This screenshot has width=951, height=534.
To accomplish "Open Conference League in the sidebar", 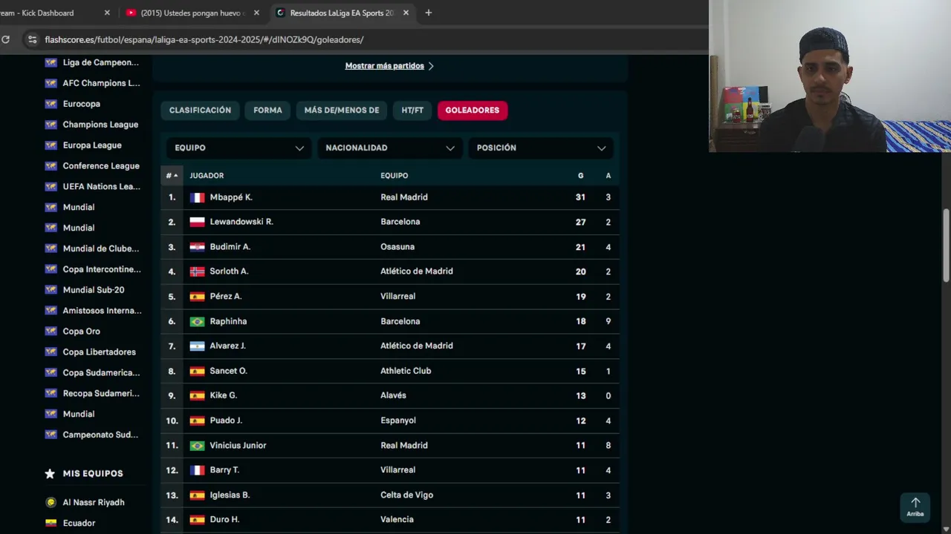I will (101, 166).
